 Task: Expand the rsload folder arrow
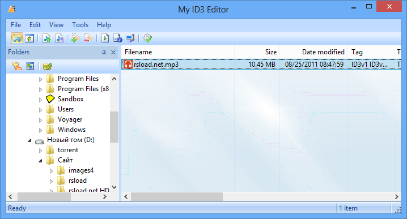click(x=51, y=181)
